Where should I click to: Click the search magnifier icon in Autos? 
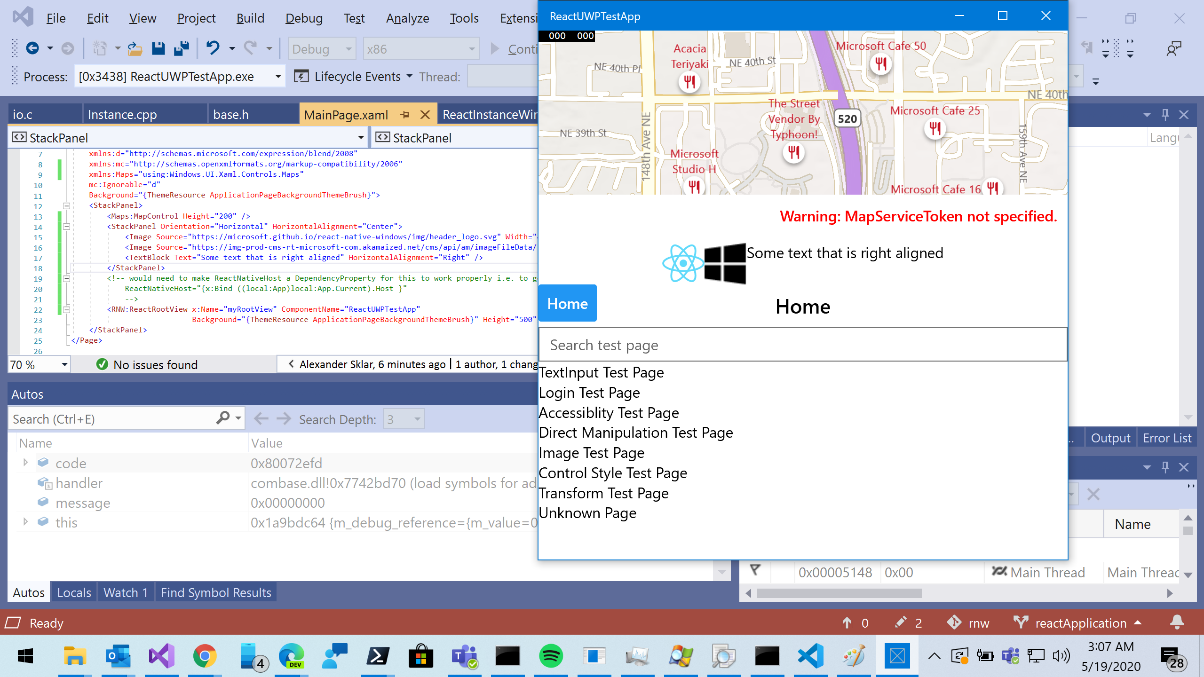coord(223,418)
